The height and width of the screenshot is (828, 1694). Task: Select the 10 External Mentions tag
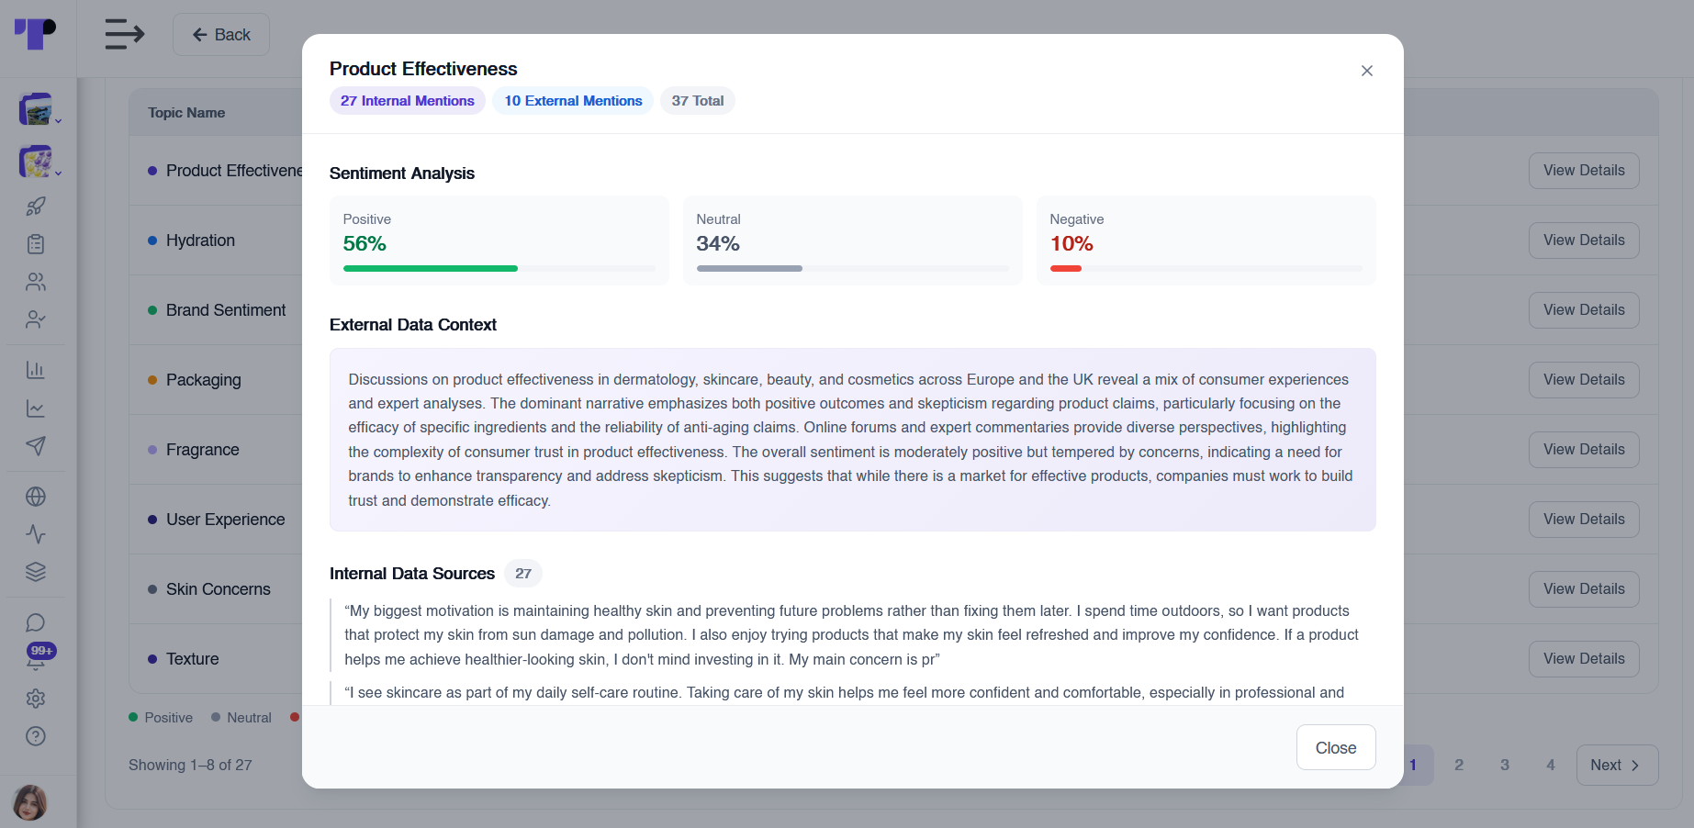click(573, 101)
